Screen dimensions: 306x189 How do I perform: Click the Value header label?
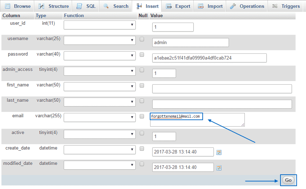(x=157, y=15)
